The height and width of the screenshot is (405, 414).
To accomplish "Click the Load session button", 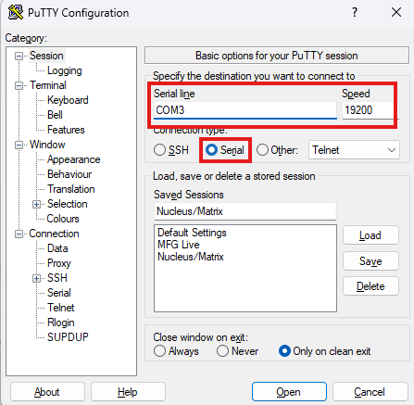I will (x=370, y=235).
